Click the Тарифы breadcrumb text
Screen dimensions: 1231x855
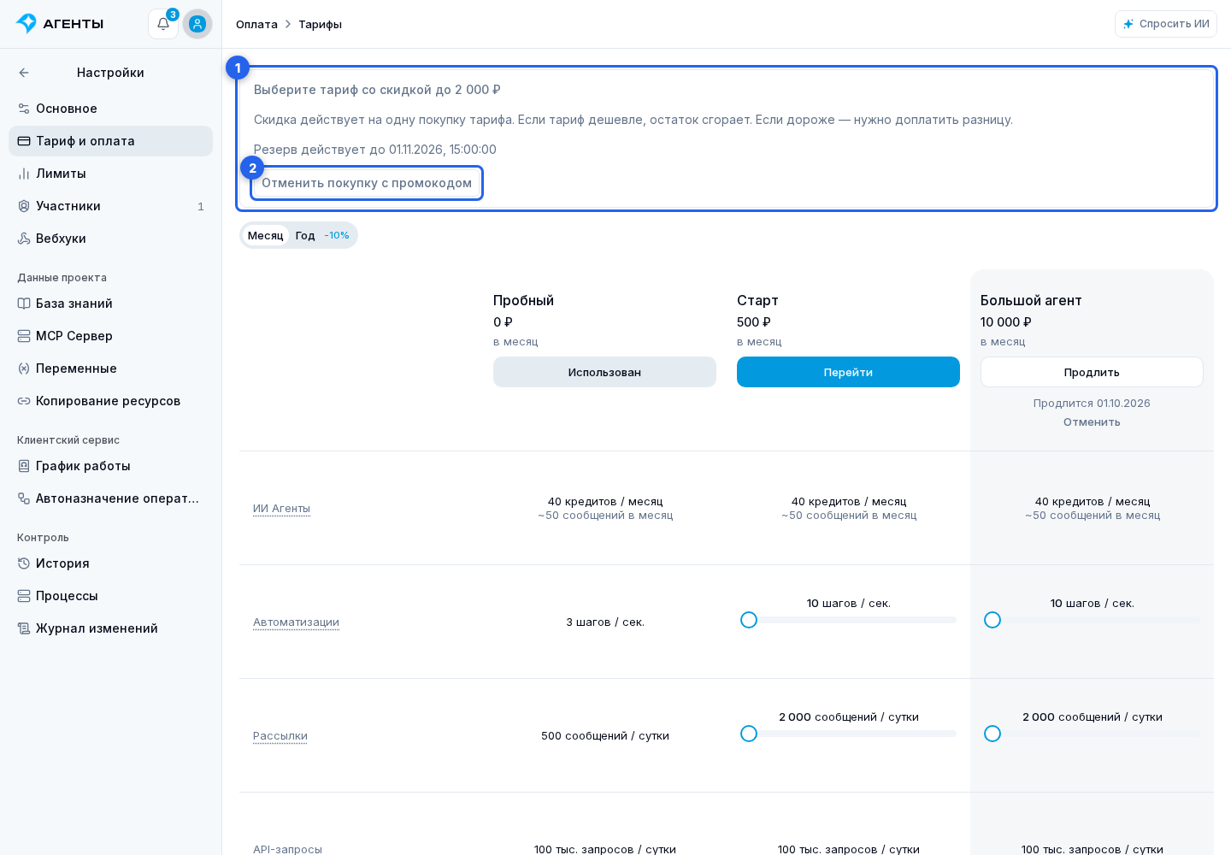(x=320, y=24)
